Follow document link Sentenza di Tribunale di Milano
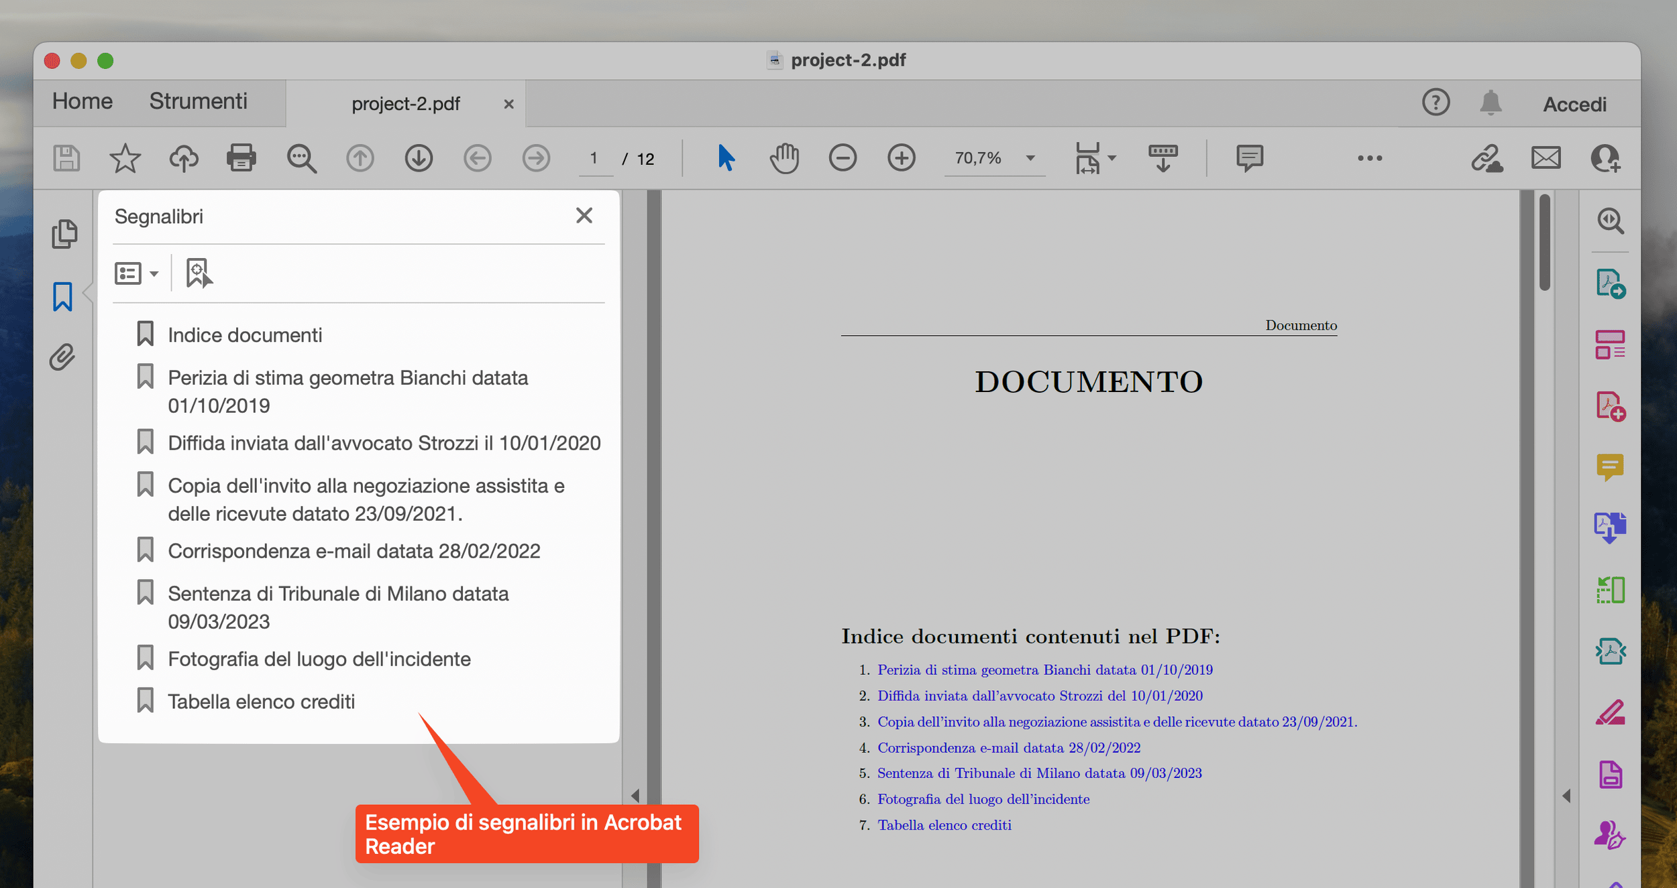This screenshot has width=1677, height=888. coord(1039,773)
